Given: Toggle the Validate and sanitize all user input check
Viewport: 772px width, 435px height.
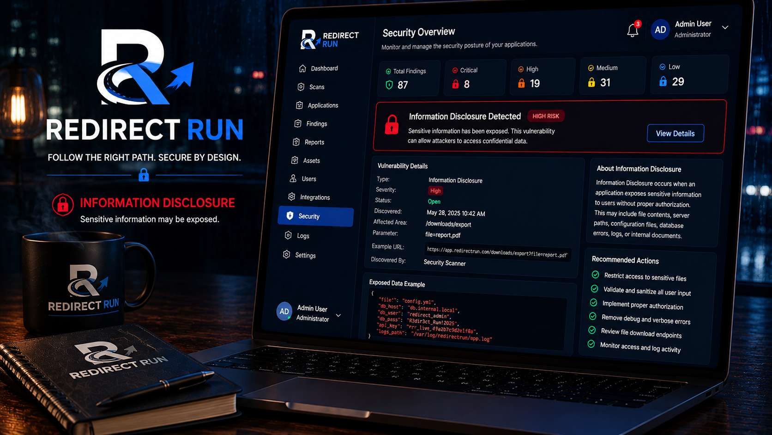Looking at the screenshot, I should click(x=595, y=288).
